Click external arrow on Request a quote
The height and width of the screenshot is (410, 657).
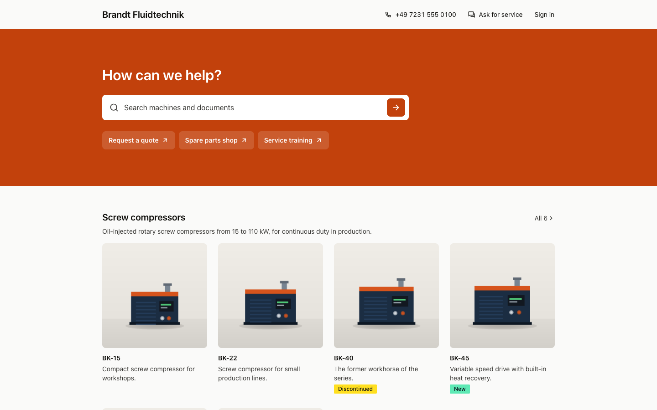(x=165, y=140)
